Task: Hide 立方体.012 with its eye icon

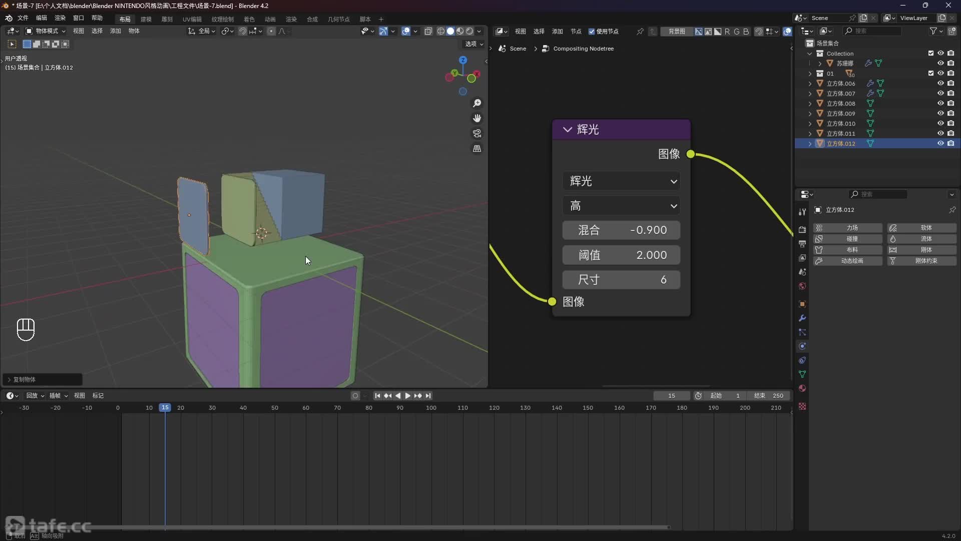Action: pos(940,143)
